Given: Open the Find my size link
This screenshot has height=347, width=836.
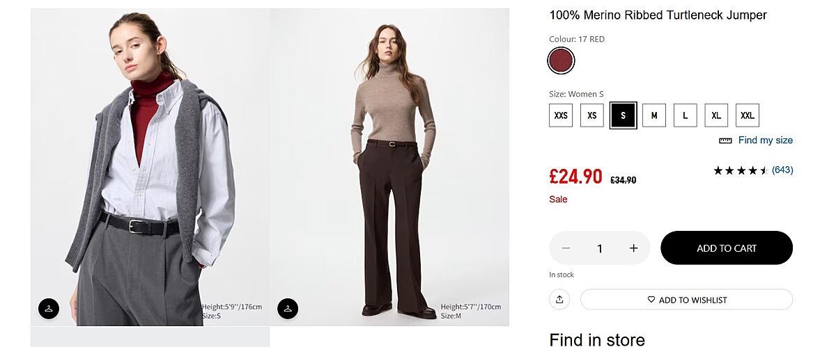Looking at the screenshot, I should tap(765, 140).
